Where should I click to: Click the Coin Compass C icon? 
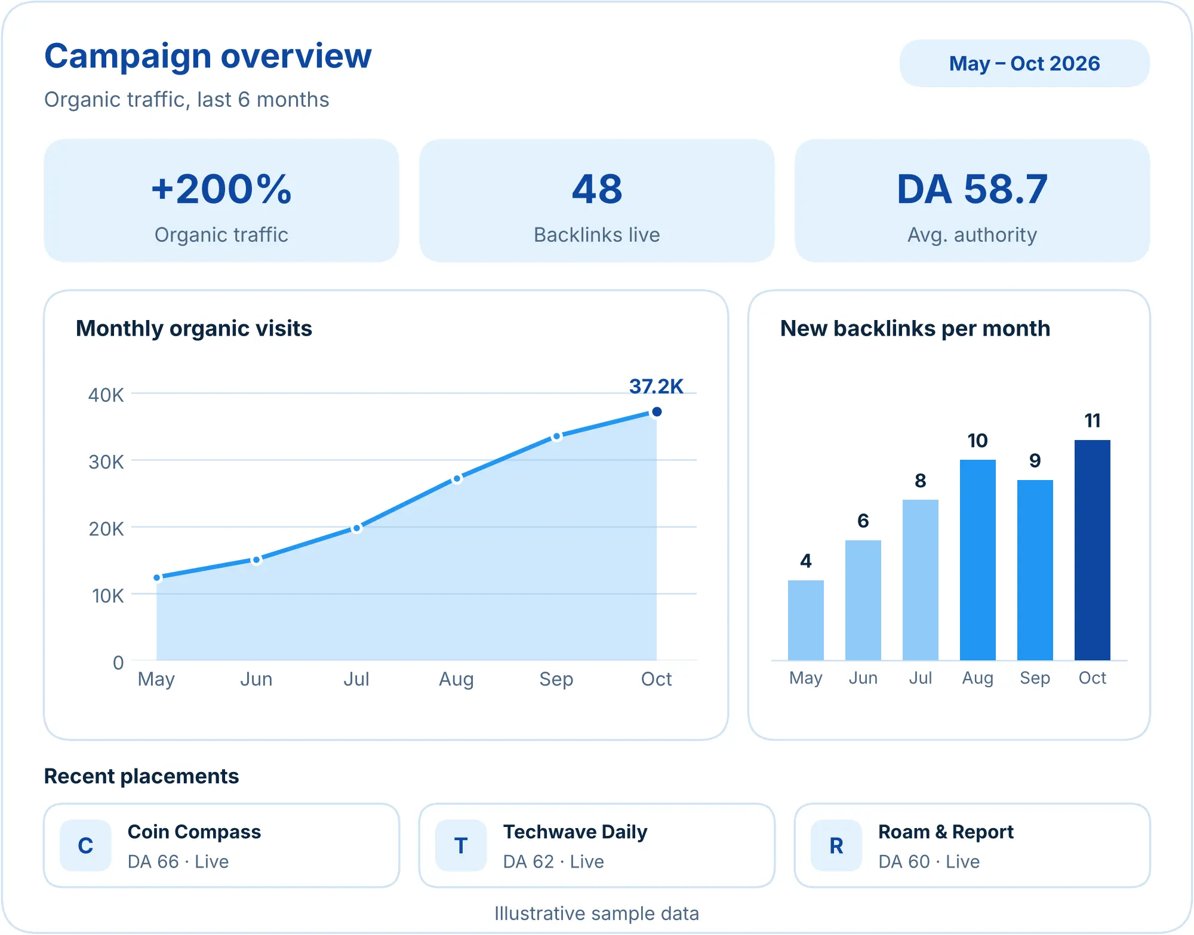pos(85,845)
